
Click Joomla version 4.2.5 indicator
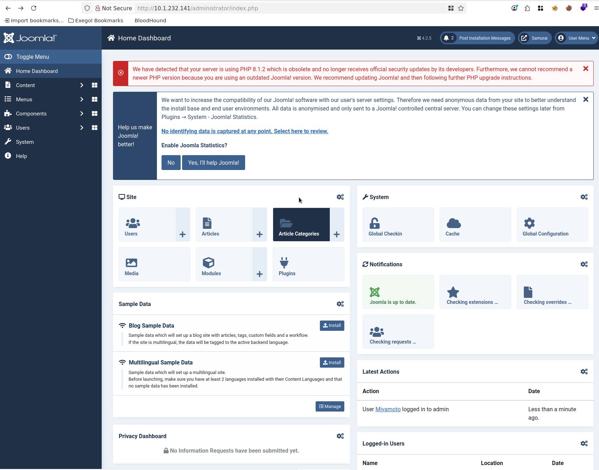coord(424,38)
